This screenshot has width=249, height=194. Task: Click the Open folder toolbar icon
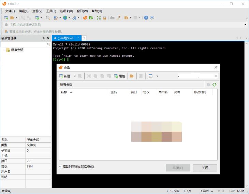[x=12, y=18]
